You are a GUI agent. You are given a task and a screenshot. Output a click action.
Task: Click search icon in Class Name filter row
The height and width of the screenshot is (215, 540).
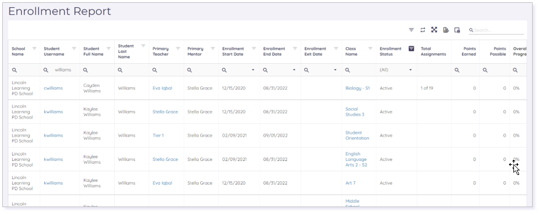[x=348, y=70]
